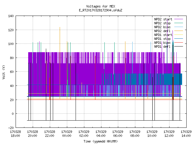Click the y-axis tick value 120
Screen dimensions: 192x144
pos(11,30)
